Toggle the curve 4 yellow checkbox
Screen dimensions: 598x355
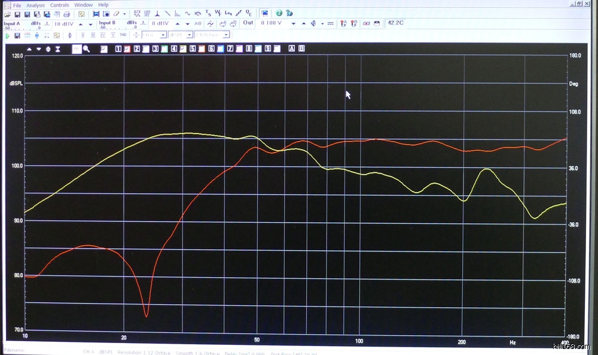click(182, 49)
